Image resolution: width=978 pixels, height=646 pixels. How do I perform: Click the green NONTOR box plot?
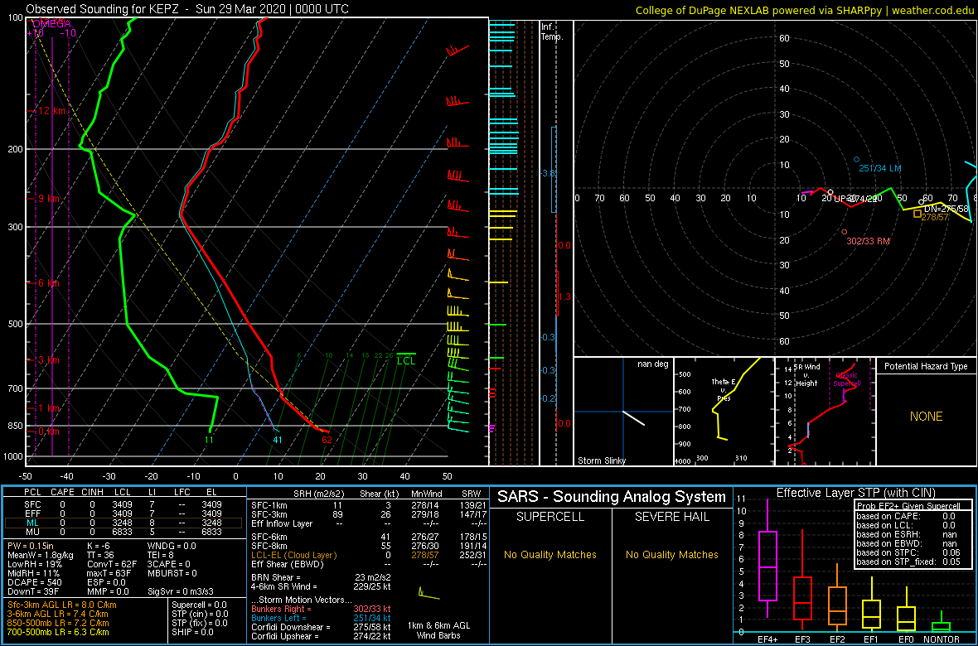(x=942, y=623)
